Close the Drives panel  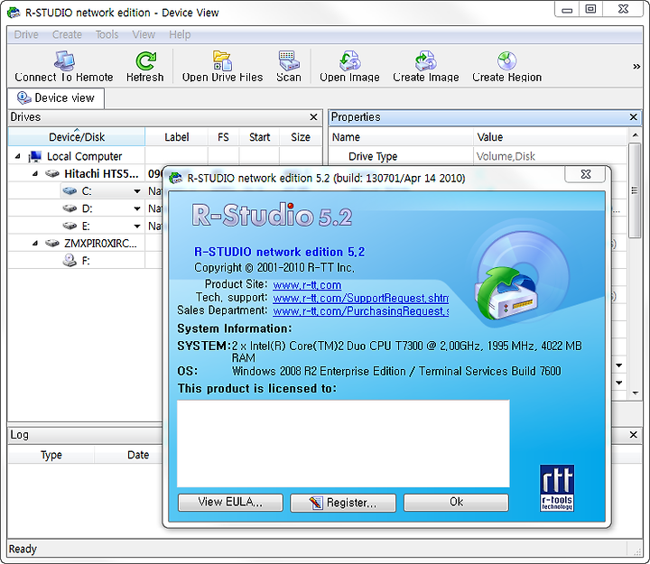(314, 117)
